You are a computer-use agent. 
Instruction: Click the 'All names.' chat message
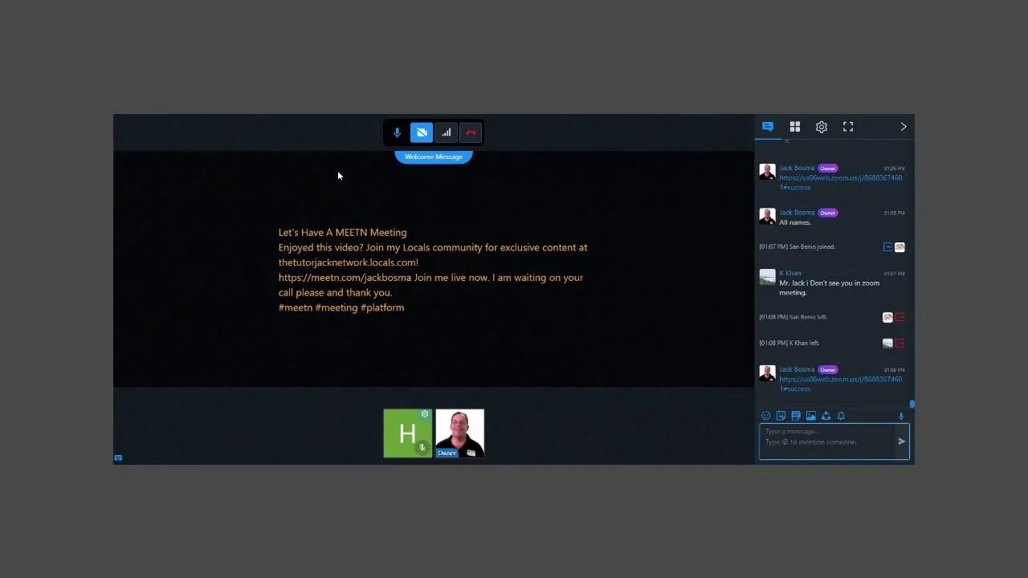[795, 222]
